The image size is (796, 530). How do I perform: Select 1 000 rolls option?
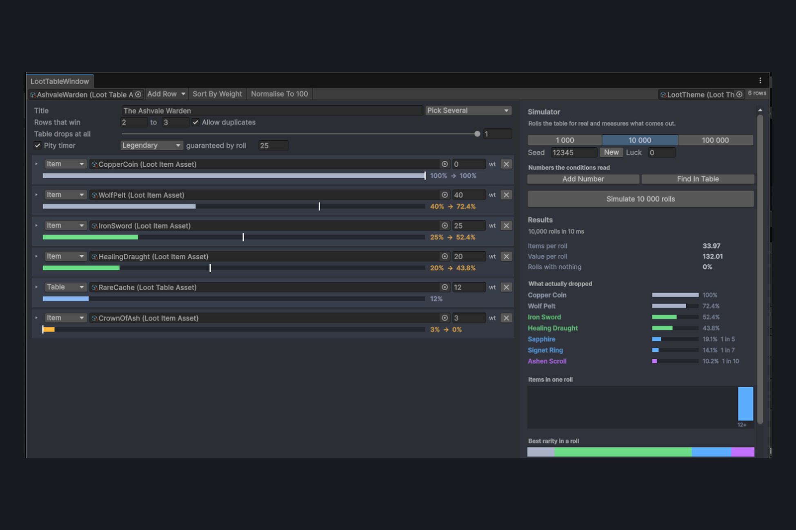click(x=565, y=140)
